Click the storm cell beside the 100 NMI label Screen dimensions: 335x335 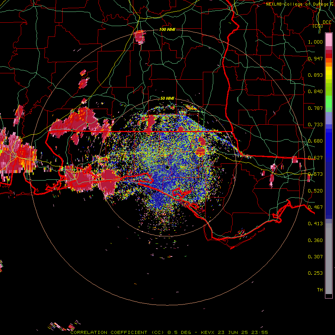140,37
